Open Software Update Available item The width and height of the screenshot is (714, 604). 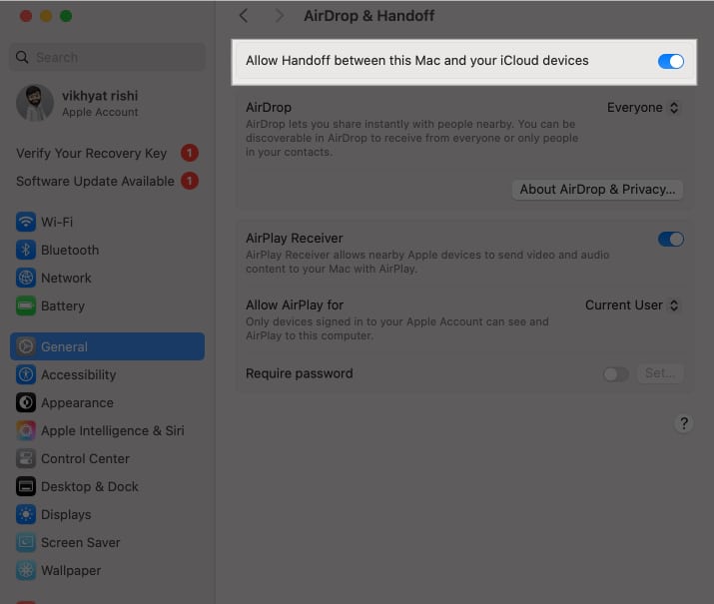point(107,181)
